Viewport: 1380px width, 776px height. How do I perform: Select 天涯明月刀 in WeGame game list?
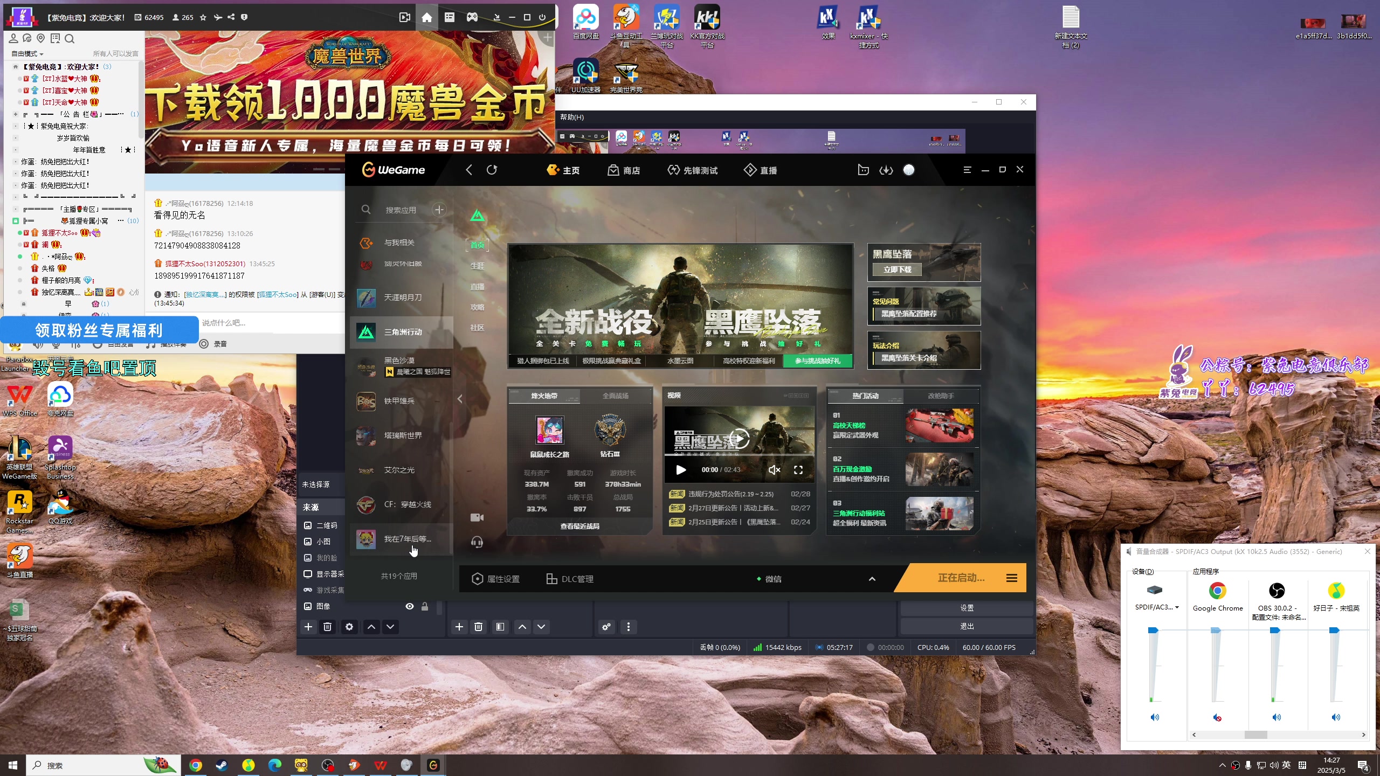(402, 297)
